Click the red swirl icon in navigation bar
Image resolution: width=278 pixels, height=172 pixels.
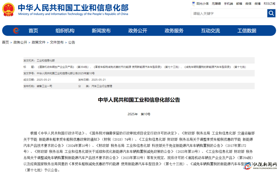(16, 31)
